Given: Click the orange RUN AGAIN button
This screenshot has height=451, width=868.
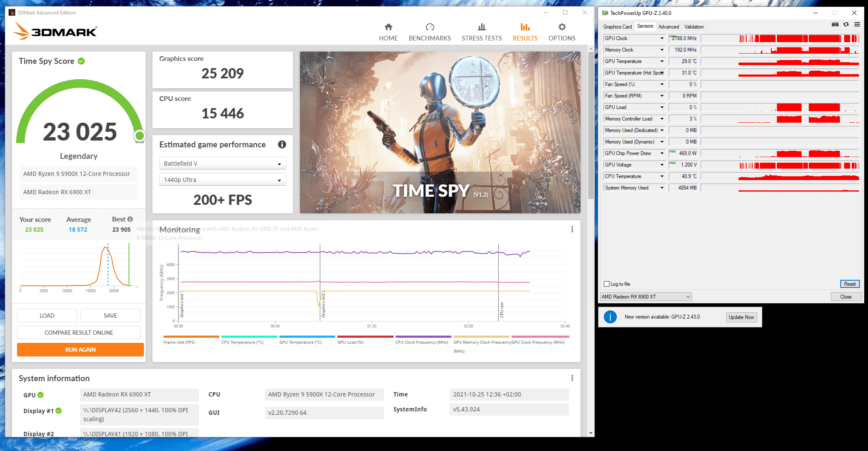Looking at the screenshot, I should point(80,350).
